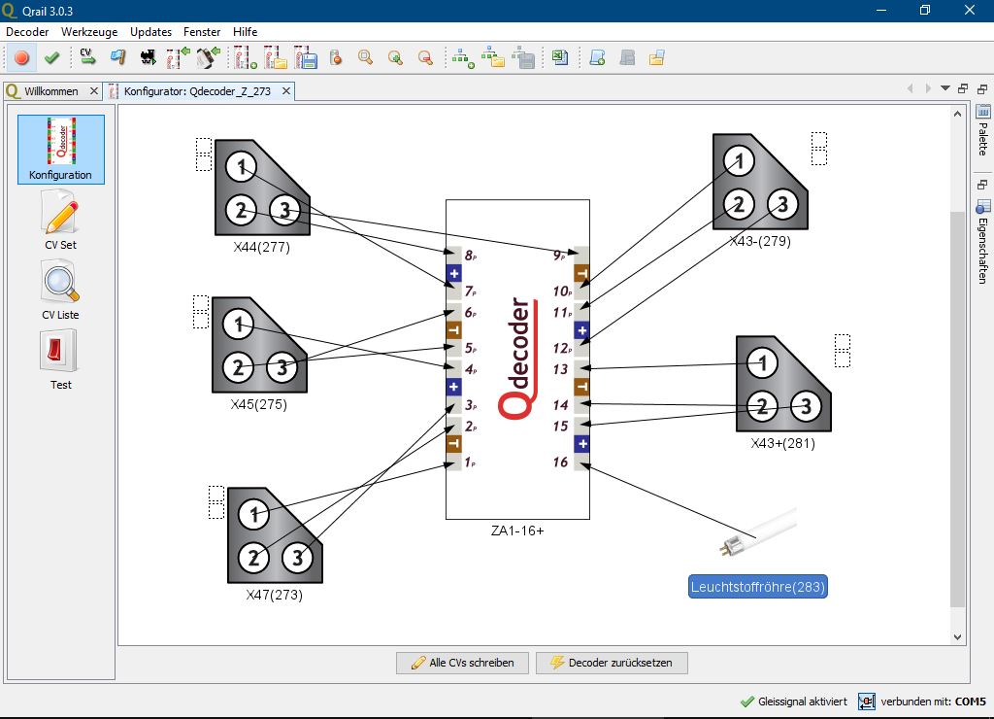Screen dimensions: 994x719
Task: Open the Hilfe menu
Action: [x=245, y=32]
